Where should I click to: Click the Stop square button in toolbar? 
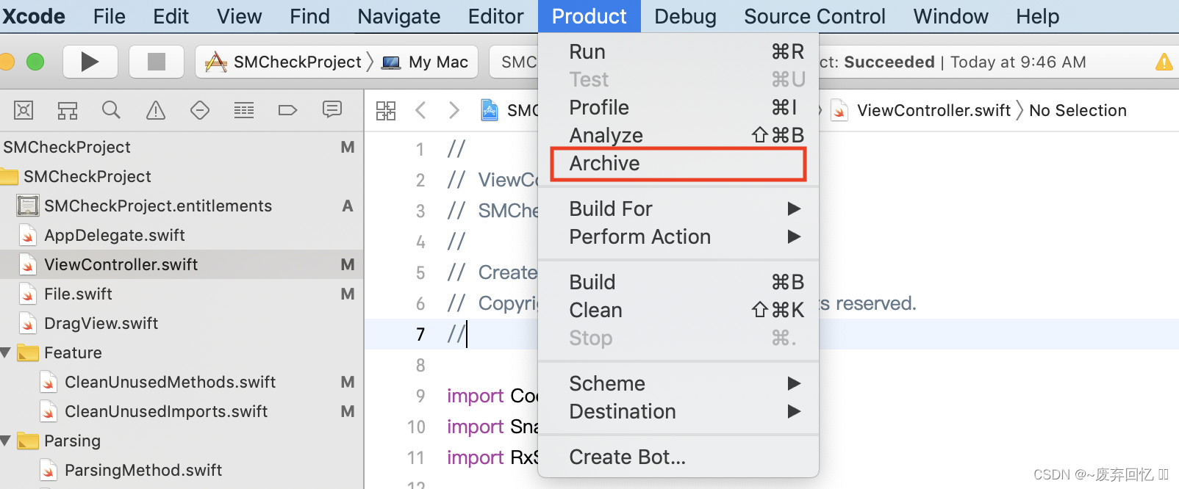coord(157,62)
